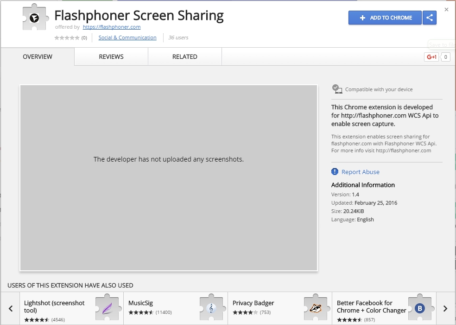This screenshot has width=456, height=325.
Task: Click the MusicSig review count (11400)
Action: click(x=164, y=312)
